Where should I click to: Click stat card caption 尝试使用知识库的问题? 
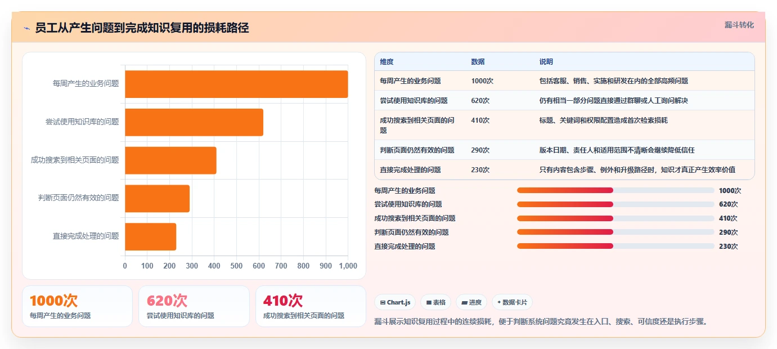coord(180,316)
